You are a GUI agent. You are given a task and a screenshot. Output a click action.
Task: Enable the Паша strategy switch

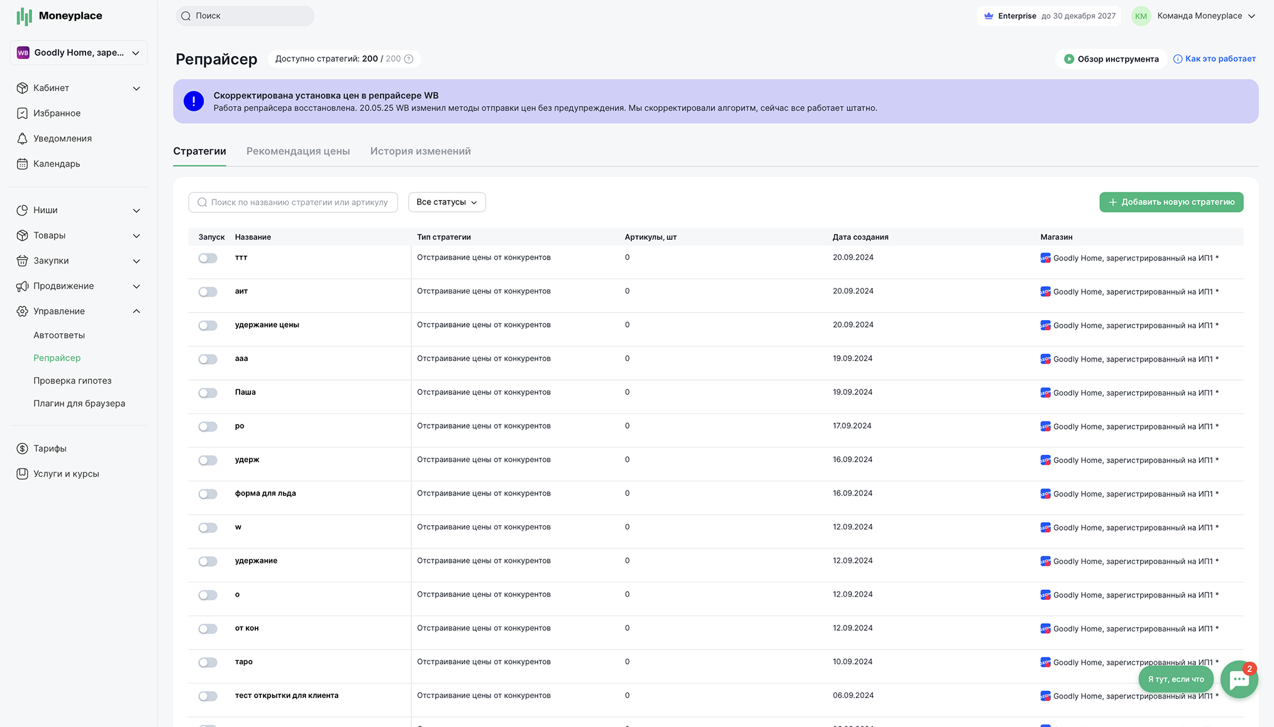(x=208, y=393)
